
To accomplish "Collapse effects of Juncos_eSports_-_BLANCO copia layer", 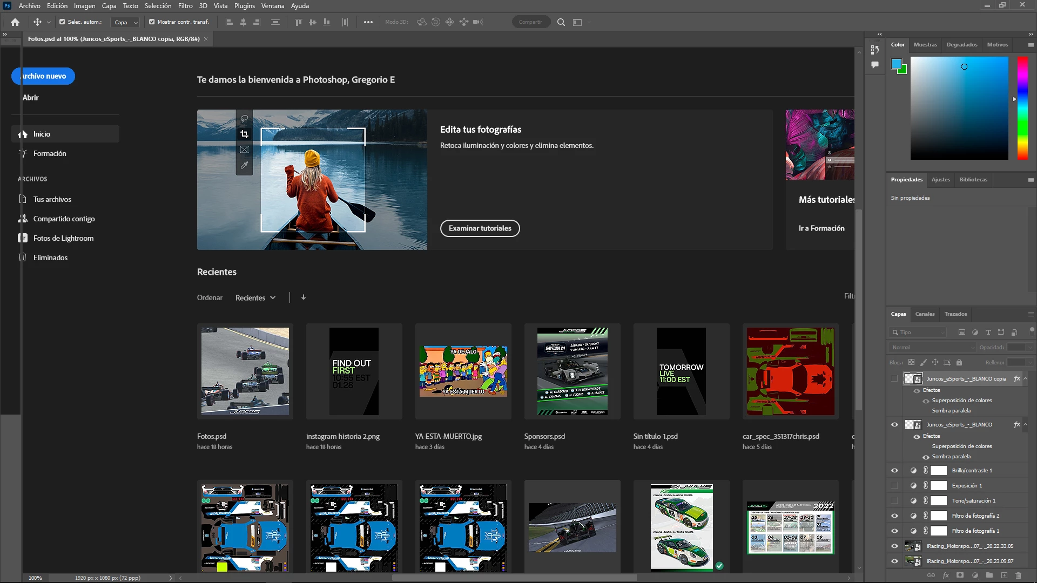I will click(x=1025, y=379).
